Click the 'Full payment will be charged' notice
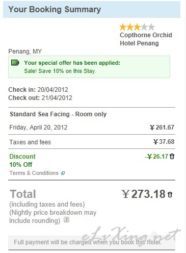 (88, 242)
